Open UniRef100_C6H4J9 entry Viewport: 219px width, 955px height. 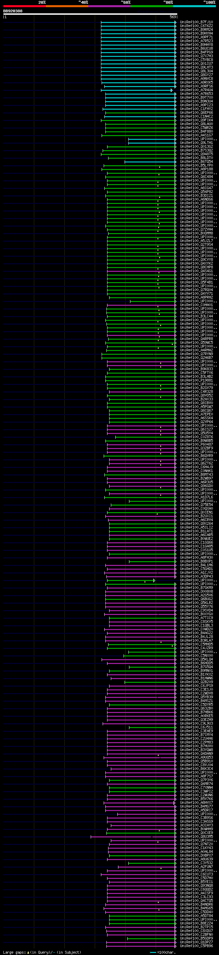pyautogui.click(x=196, y=467)
